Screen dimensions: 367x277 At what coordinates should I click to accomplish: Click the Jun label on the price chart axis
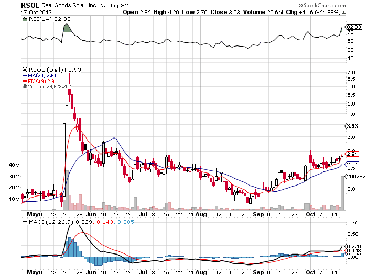[x=91, y=214]
